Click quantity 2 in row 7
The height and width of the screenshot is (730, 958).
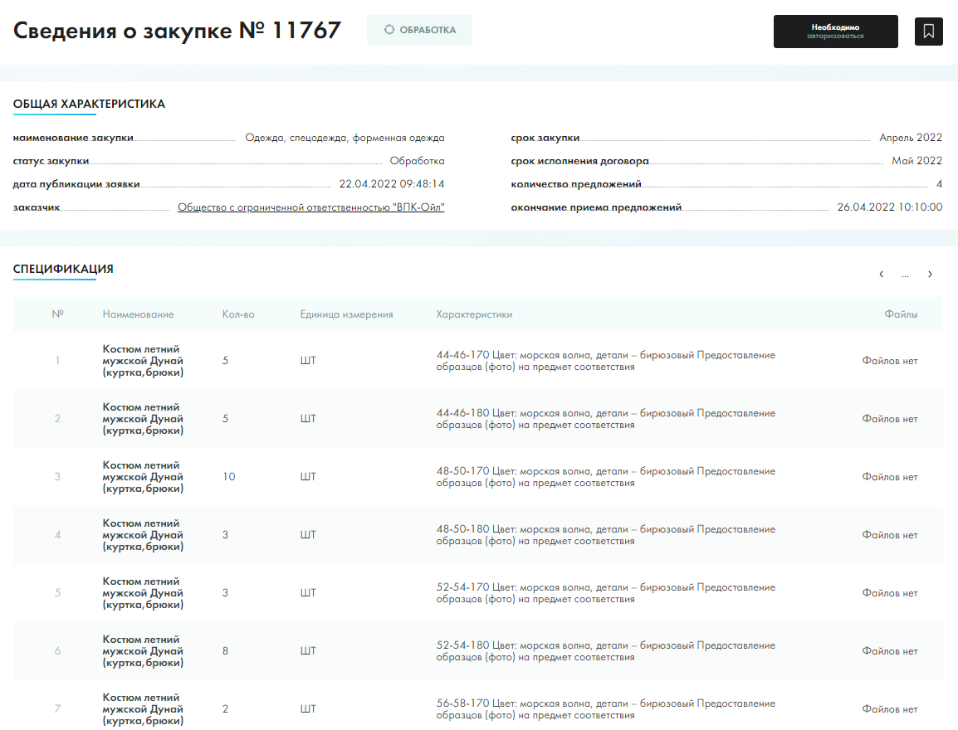pos(226,708)
